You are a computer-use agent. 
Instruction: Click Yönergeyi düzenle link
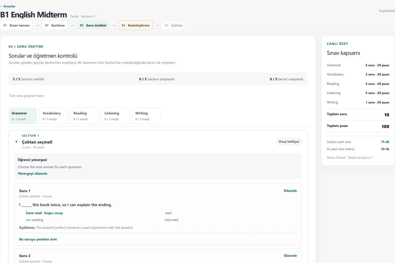(32, 174)
